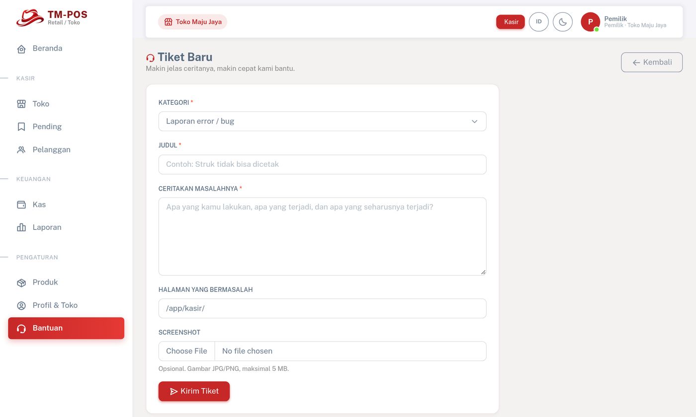This screenshot has width=696, height=417.
Task: Click the storefront icon in Toko Maju Jaya badge
Action: pyautogui.click(x=168, y=22)
